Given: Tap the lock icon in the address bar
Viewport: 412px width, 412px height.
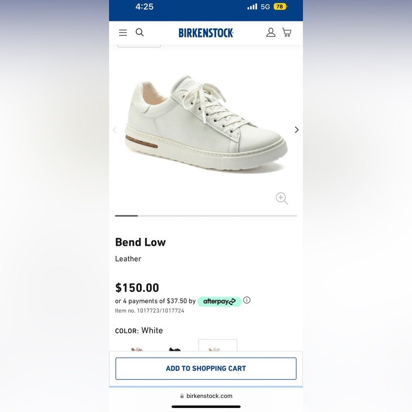Looking at the screenshot, I should 182,396.
